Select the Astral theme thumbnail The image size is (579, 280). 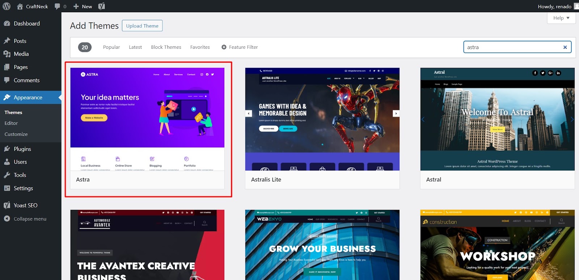[498, 119]
